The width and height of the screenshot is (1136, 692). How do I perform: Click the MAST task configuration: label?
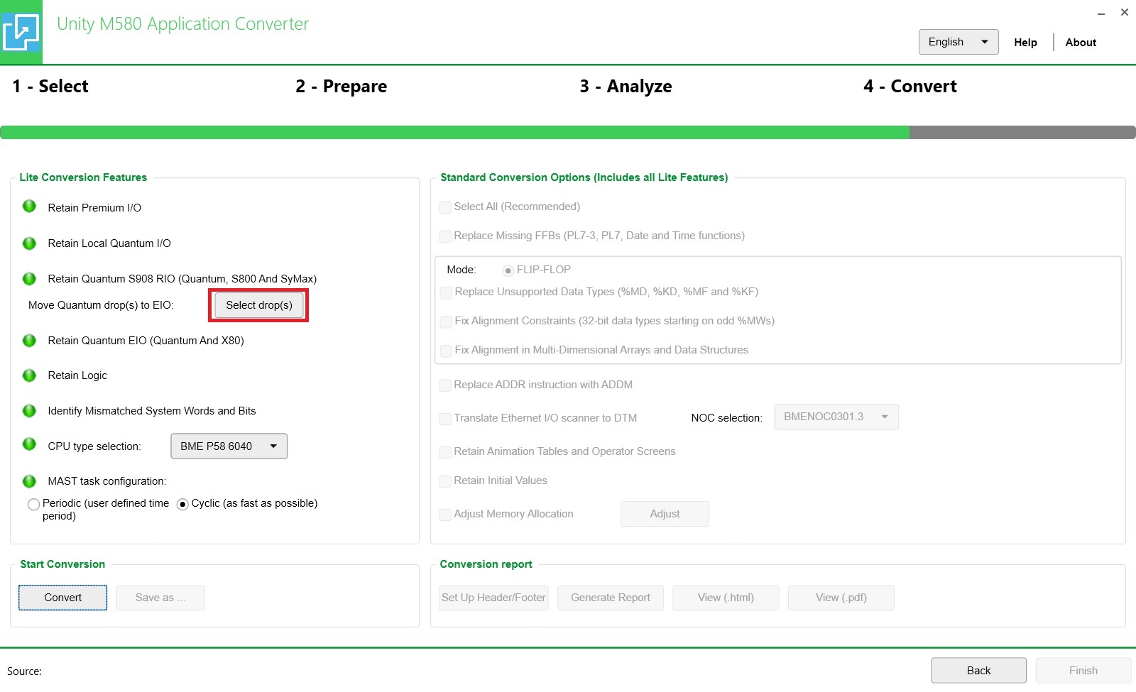pyautogui.click(x=107, y=481)
